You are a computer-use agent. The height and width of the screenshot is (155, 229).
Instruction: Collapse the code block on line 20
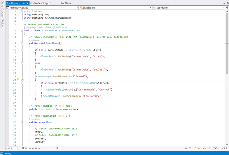point(22,80)
